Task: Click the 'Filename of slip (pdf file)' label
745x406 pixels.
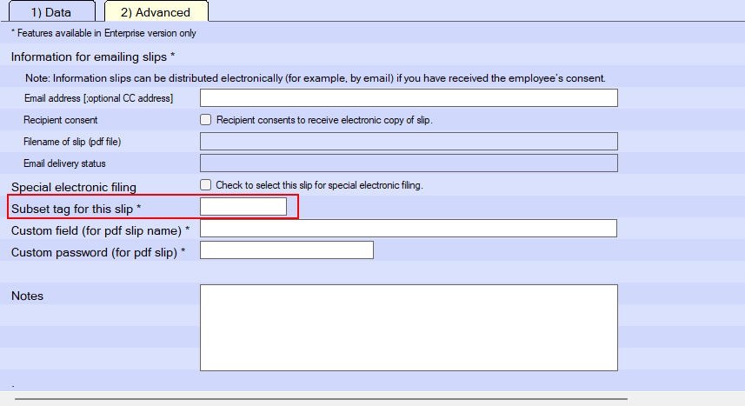Action: [81, 142]
